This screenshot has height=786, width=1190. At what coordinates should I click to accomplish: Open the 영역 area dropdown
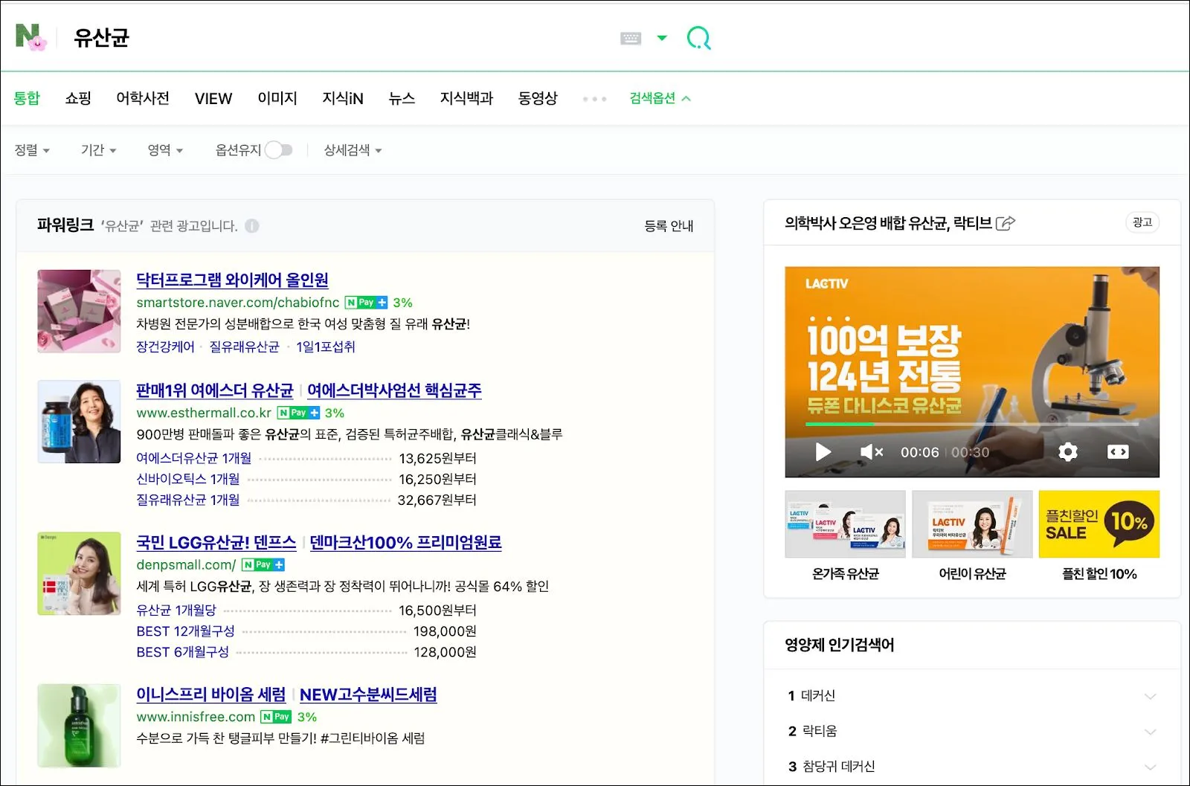pos(165,150)
